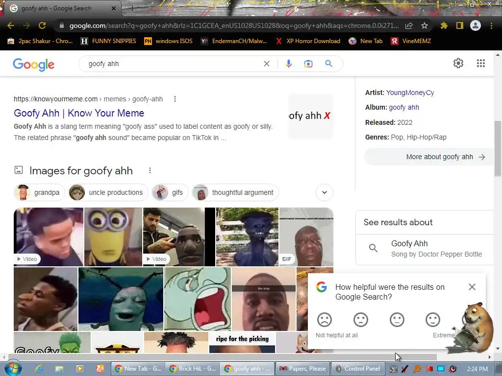Close the feedback survey popup
Image resolution: width=502 pixels, height=376 pixels.
pyautogui.click(x=472, y=287)
